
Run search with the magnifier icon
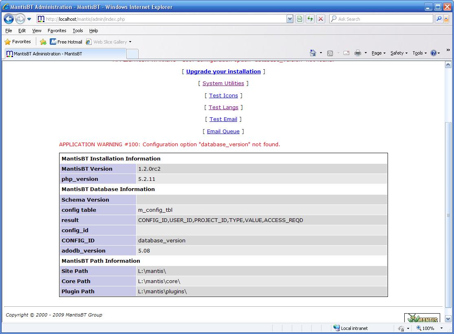(x=439, y=19)
